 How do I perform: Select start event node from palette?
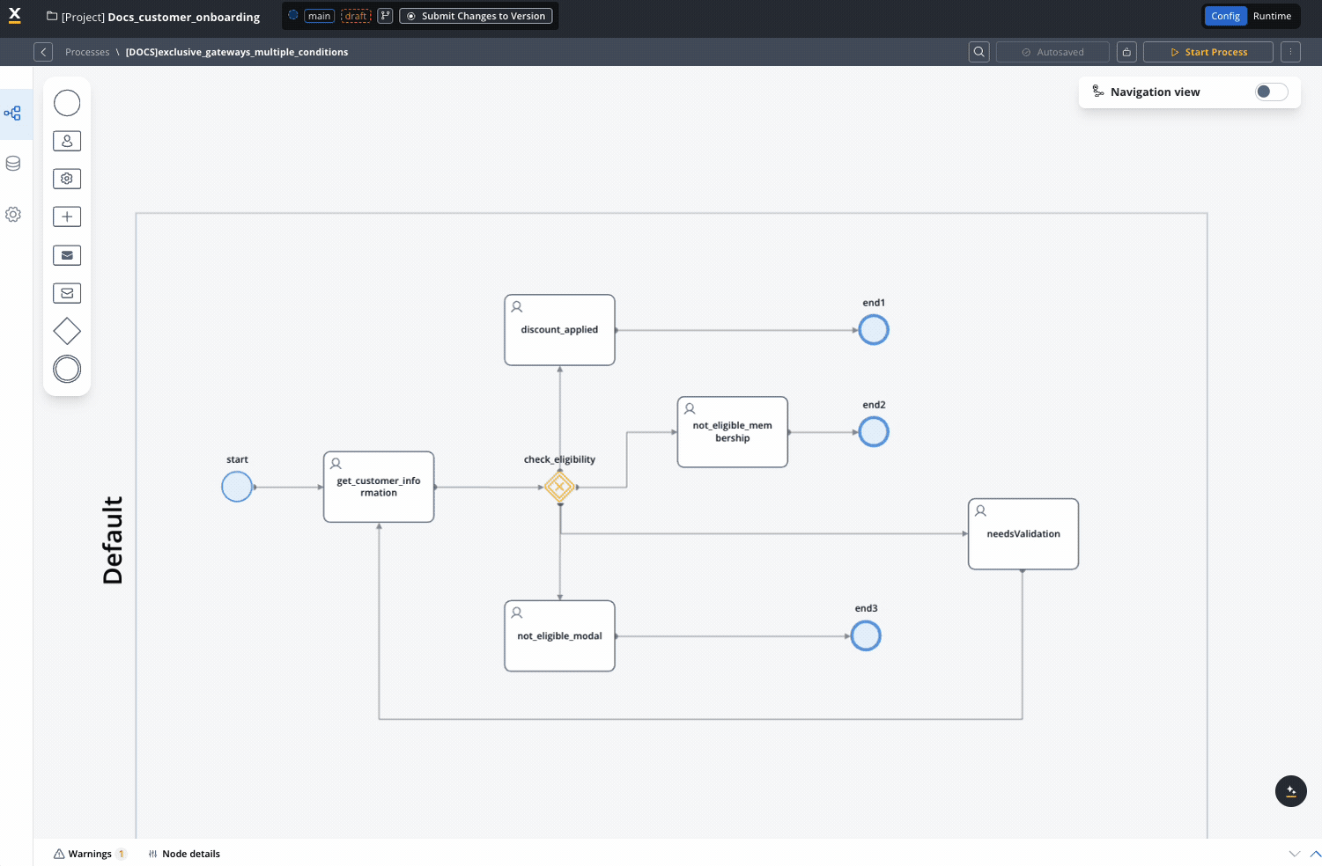67,103
